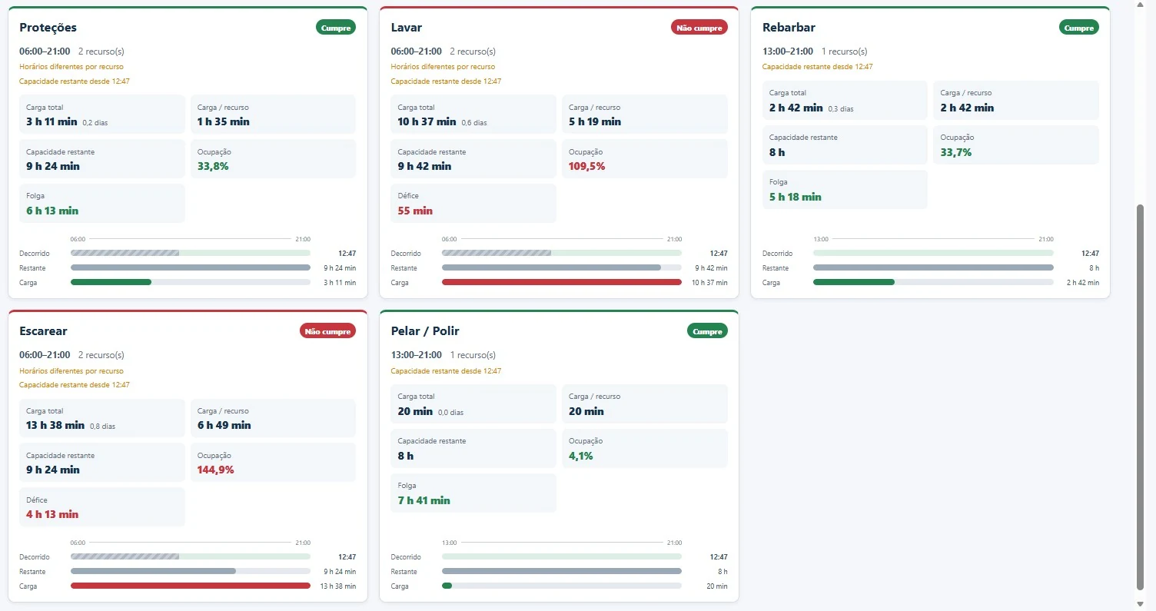This screenshot has height=611, width=1156.
Task: Select the Lavar card title
Action: coord(407,28)
